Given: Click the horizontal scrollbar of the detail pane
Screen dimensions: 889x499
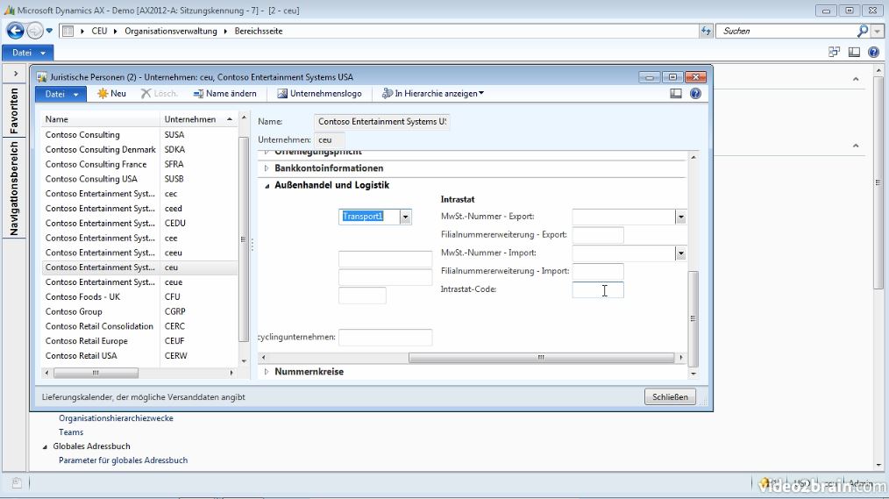Looking at the screenshot, I should click(541, 358).
